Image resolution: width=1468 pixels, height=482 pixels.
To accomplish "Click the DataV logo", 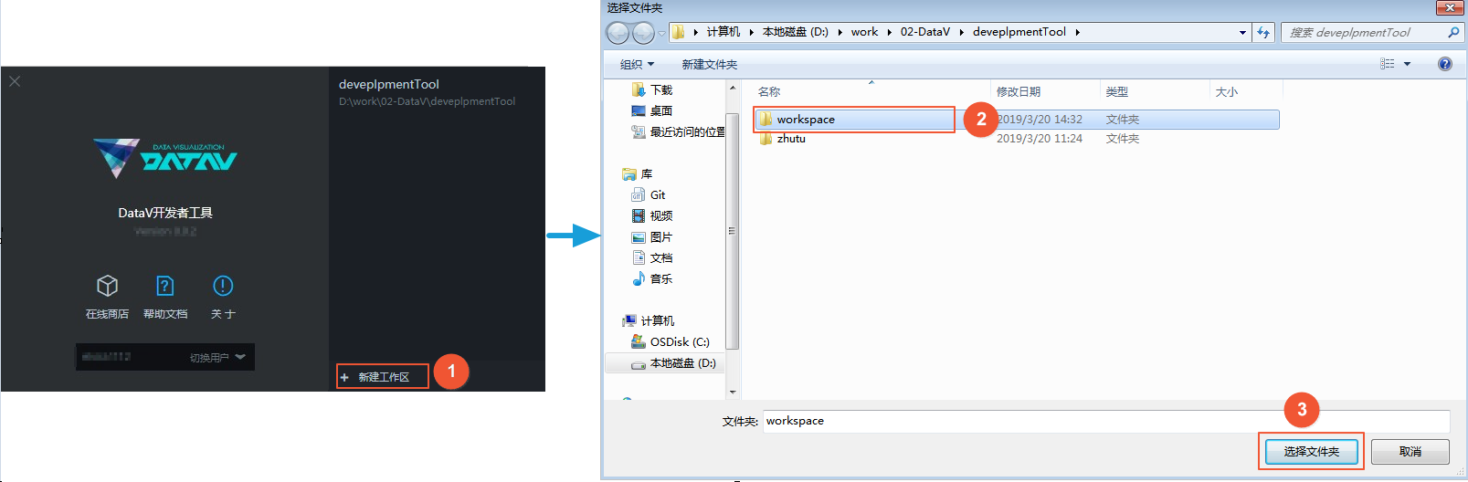I will pyautogui.click(x=165, y=159).
